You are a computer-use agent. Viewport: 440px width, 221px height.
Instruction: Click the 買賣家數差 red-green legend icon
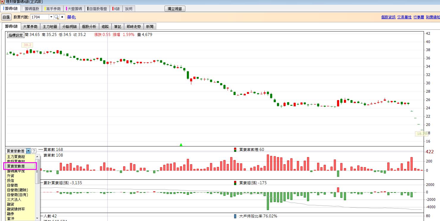(235, 150)
